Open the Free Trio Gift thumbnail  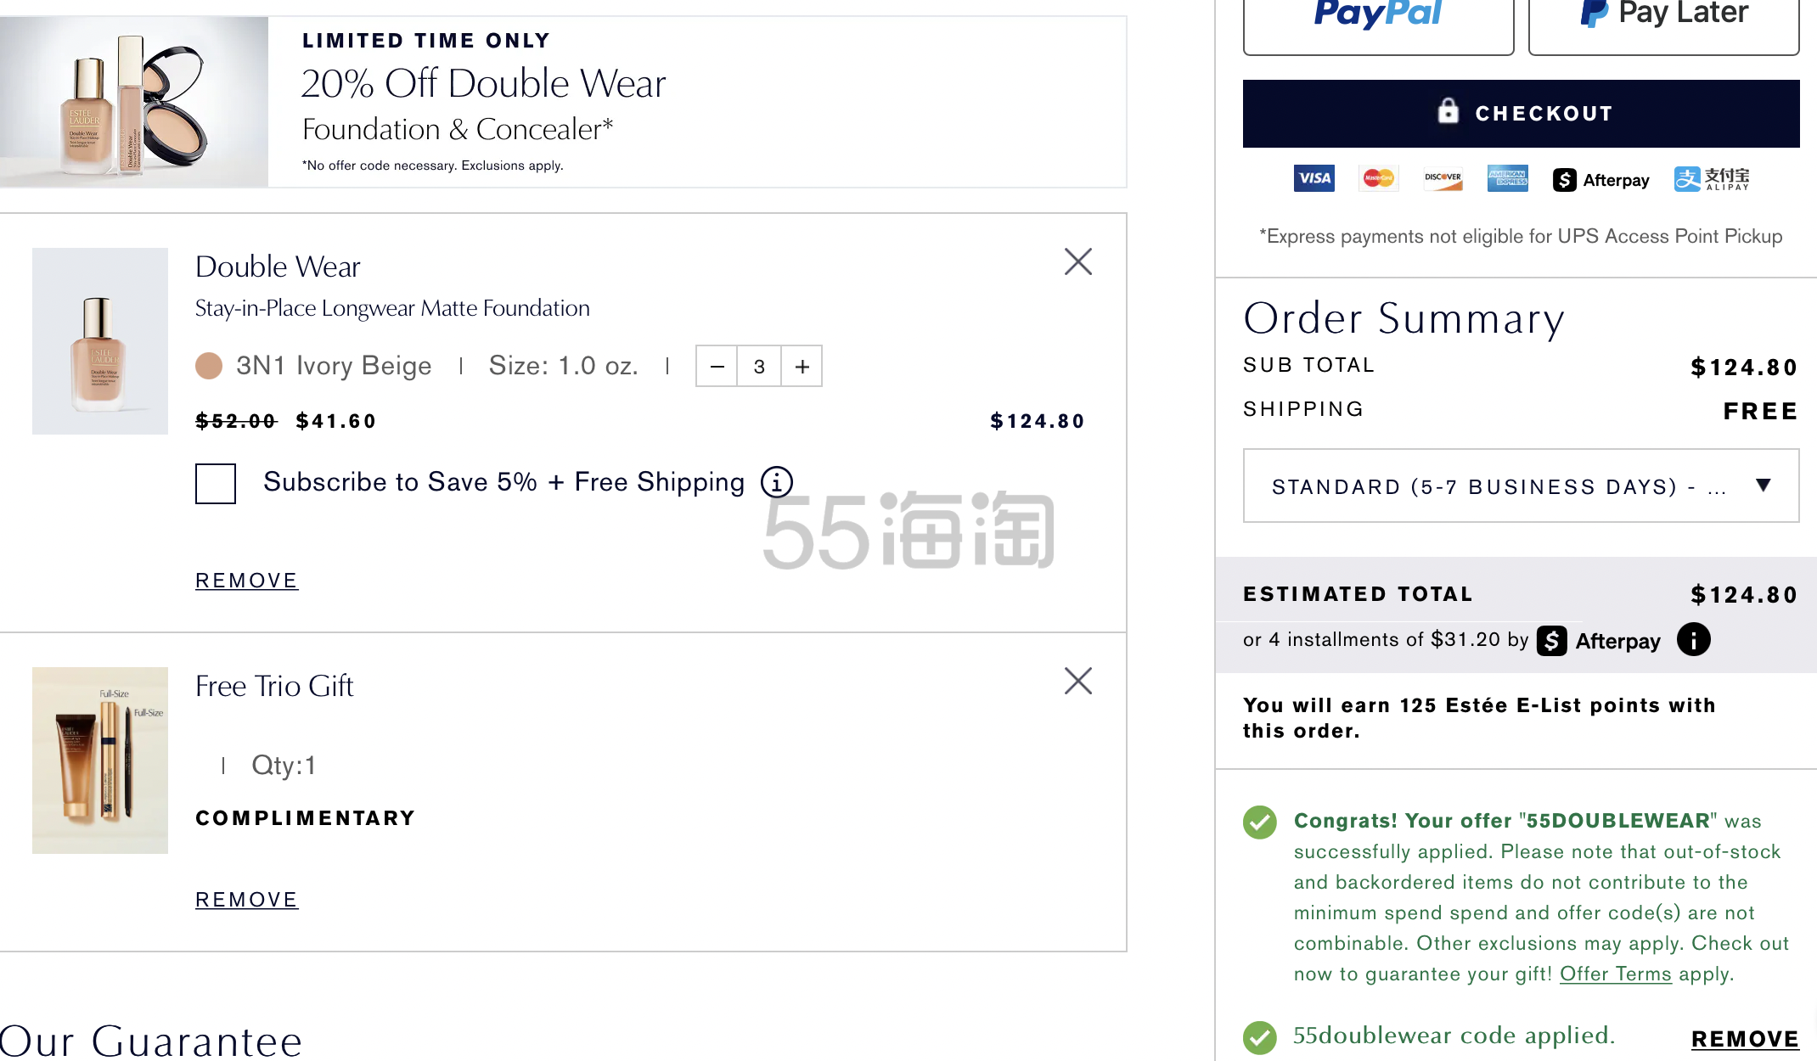click(x=100, y=761)
